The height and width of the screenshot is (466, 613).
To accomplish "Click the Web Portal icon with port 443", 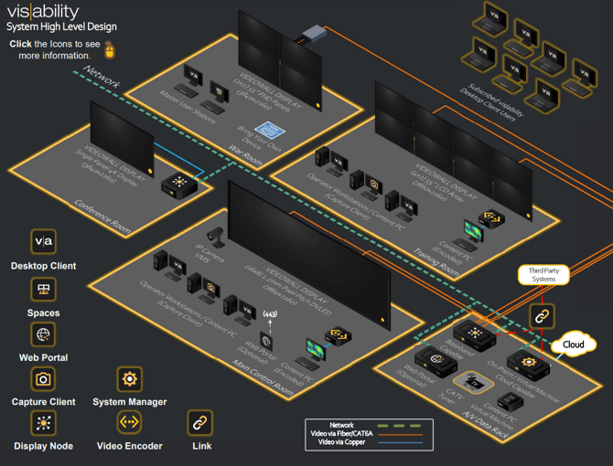I will (x=266, y=342).
